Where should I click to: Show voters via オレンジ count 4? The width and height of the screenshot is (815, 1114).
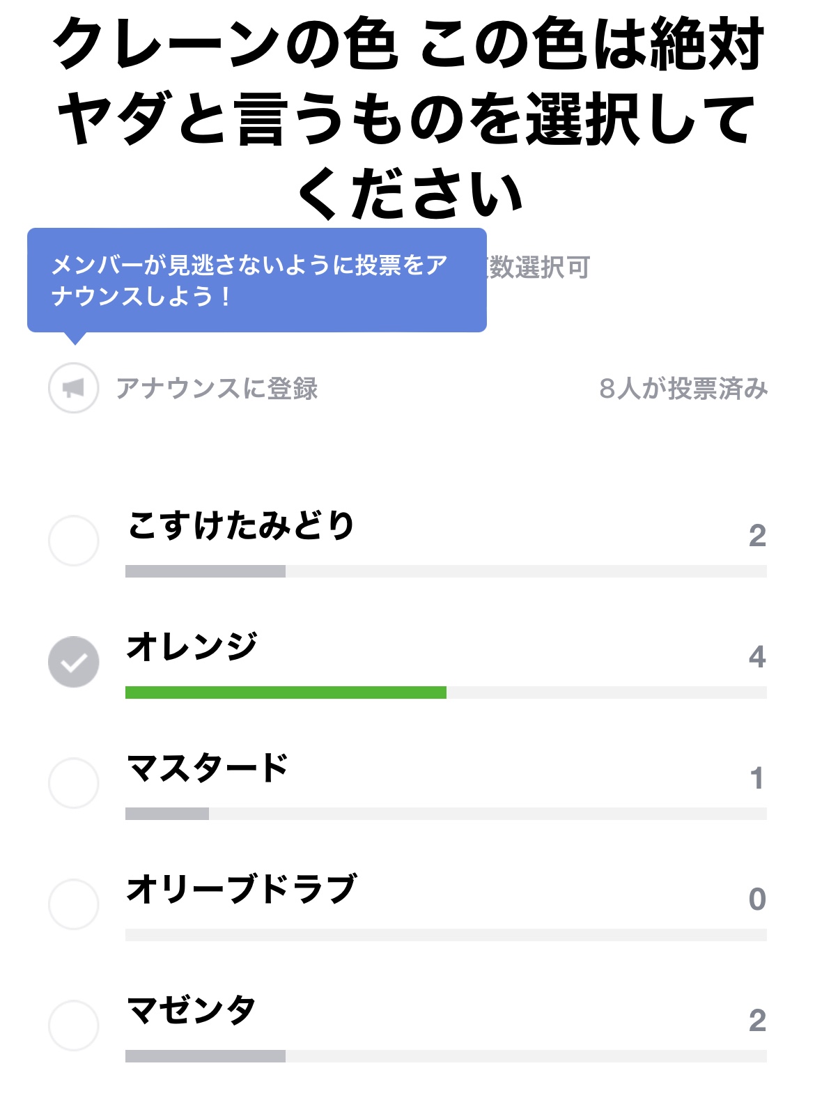757,657
